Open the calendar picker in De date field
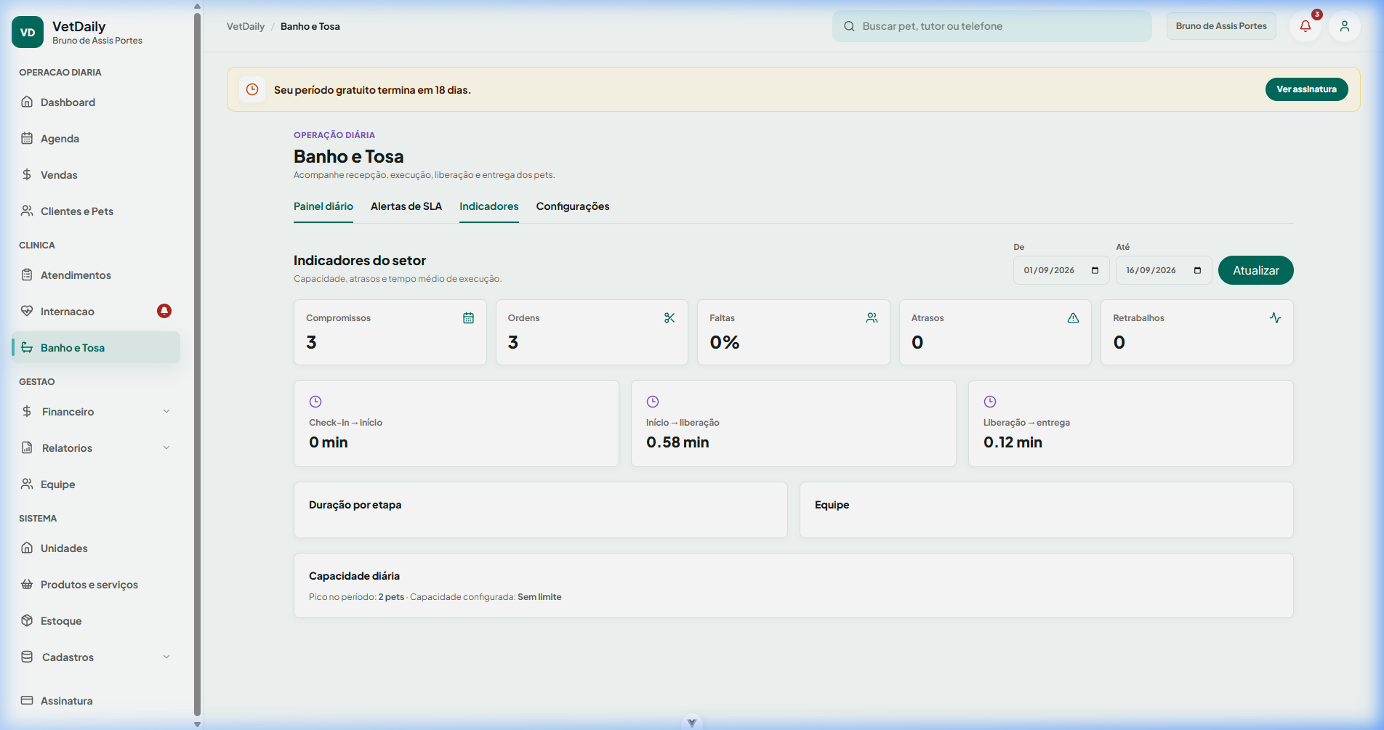Viewport: 1384px width, 730px height. [1095, 270]
